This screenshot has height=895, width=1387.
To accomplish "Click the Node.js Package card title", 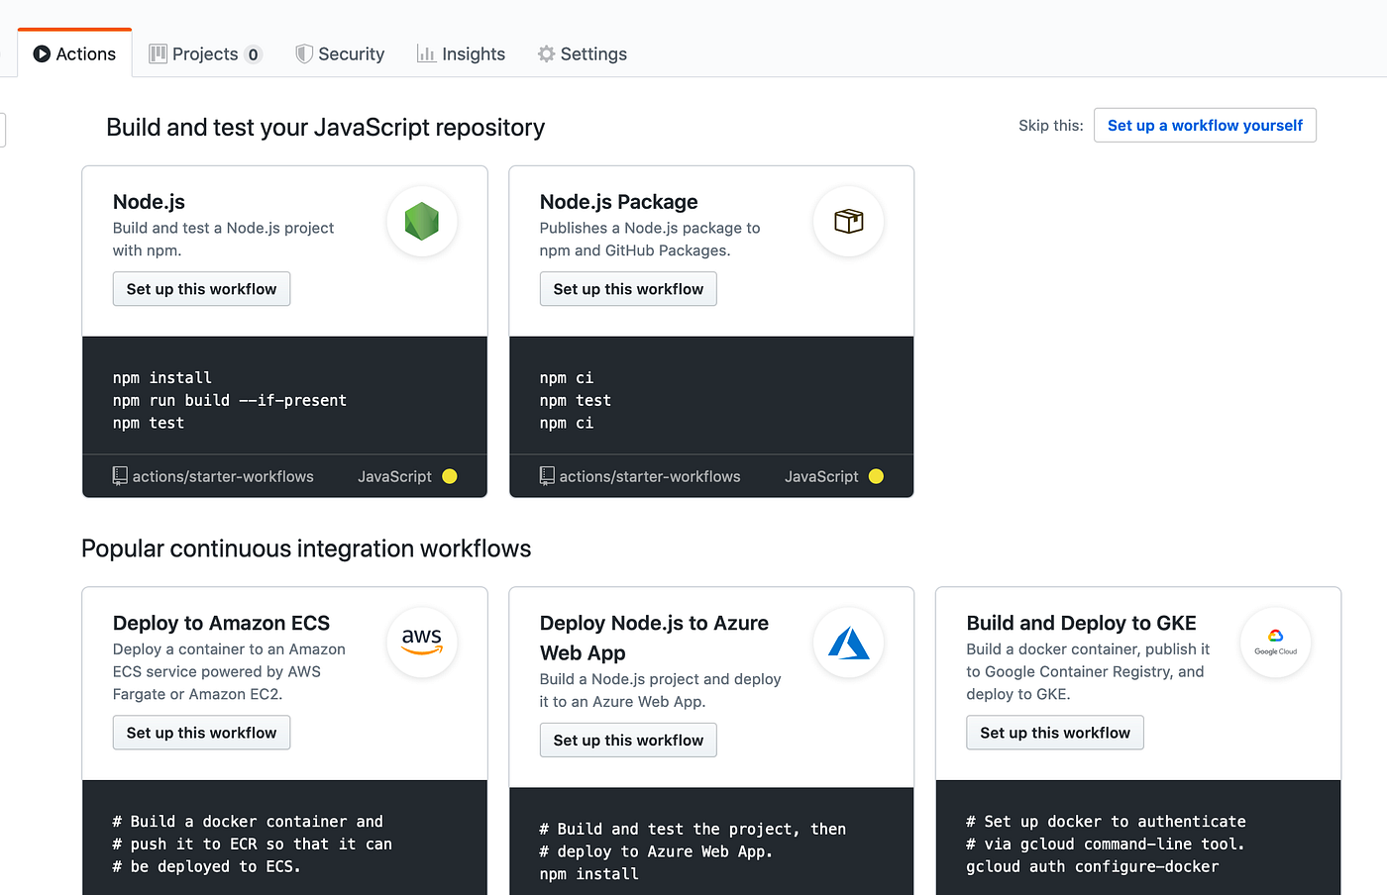I will click(x=618, y=202).
